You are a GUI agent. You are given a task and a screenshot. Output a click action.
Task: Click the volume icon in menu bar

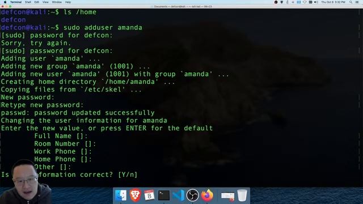point(316,2)
